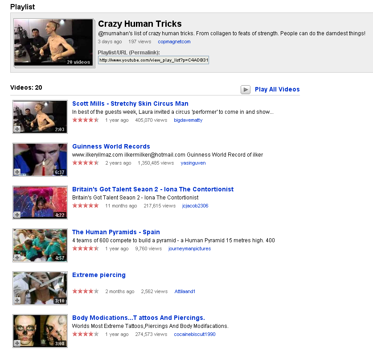Click the '2,562 views' count

coord(154,291)
